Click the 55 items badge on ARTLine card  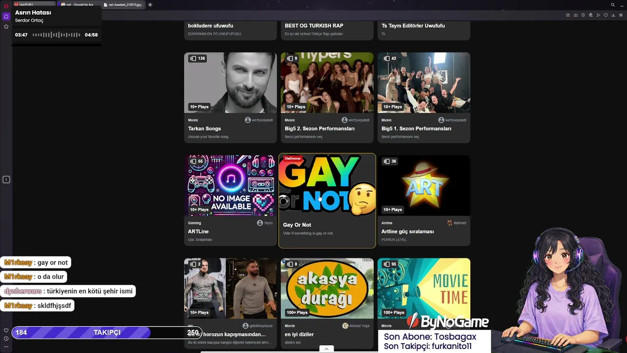coord(196,161)
